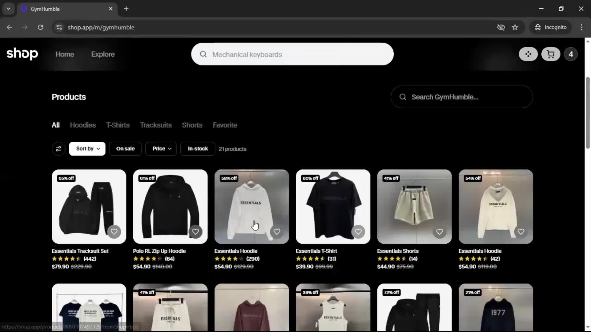Reload the page
The width and height of the screenshot is (591, 332).
(40, 27)
